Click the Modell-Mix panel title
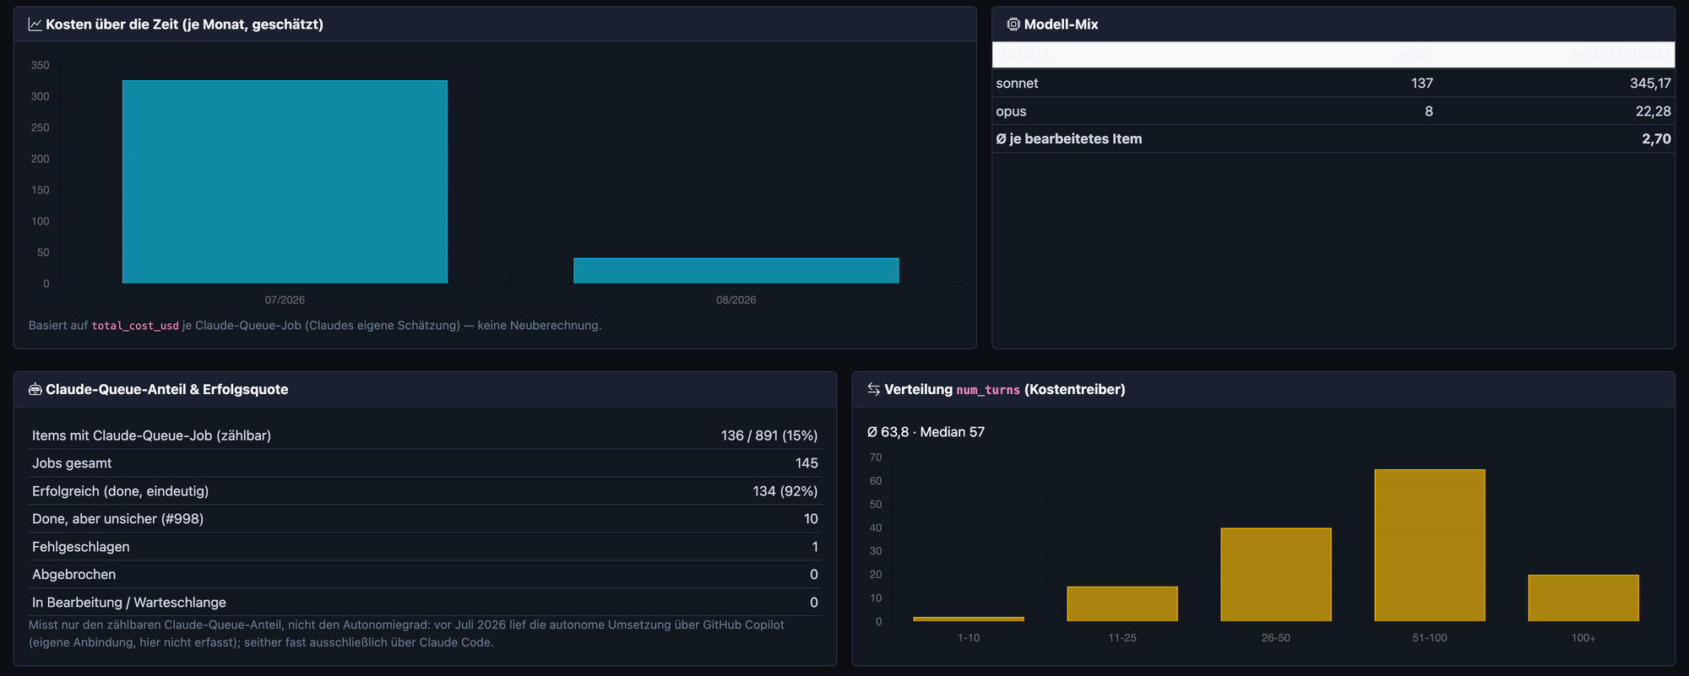Image resolution: width=1689 pixels, height=676 pixels. [1061, 24]
